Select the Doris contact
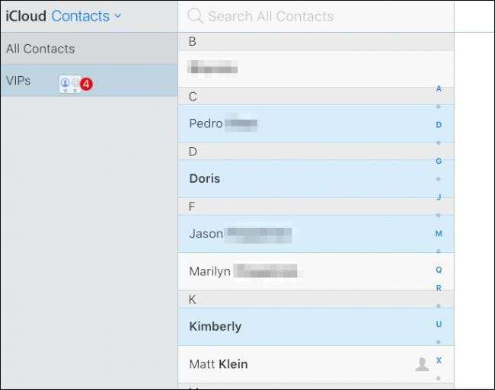Screen dimensions: 495x390 [x=305, y=178]
